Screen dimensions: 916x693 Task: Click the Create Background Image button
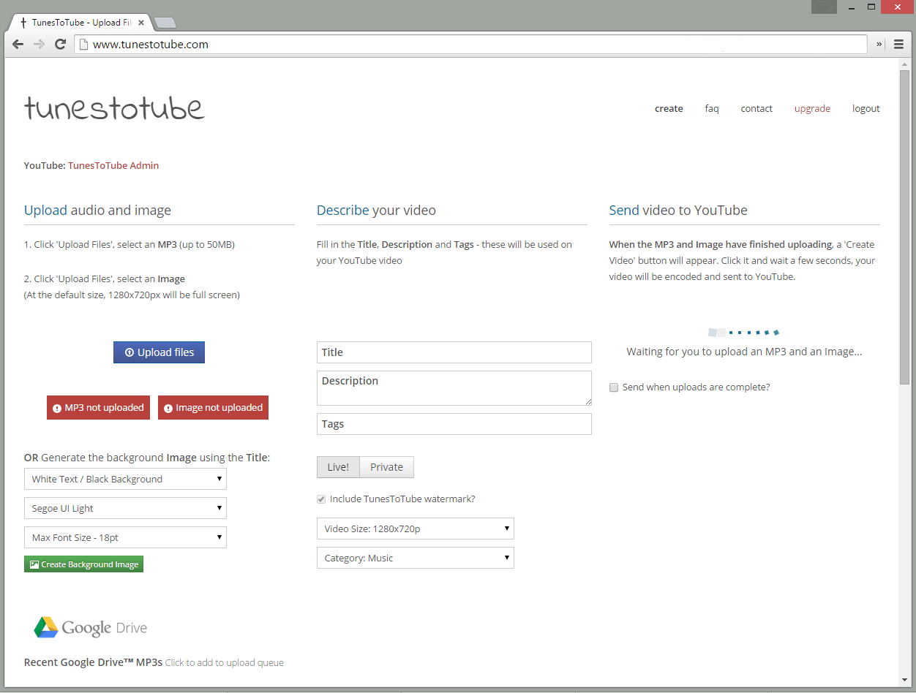point(83,564)
